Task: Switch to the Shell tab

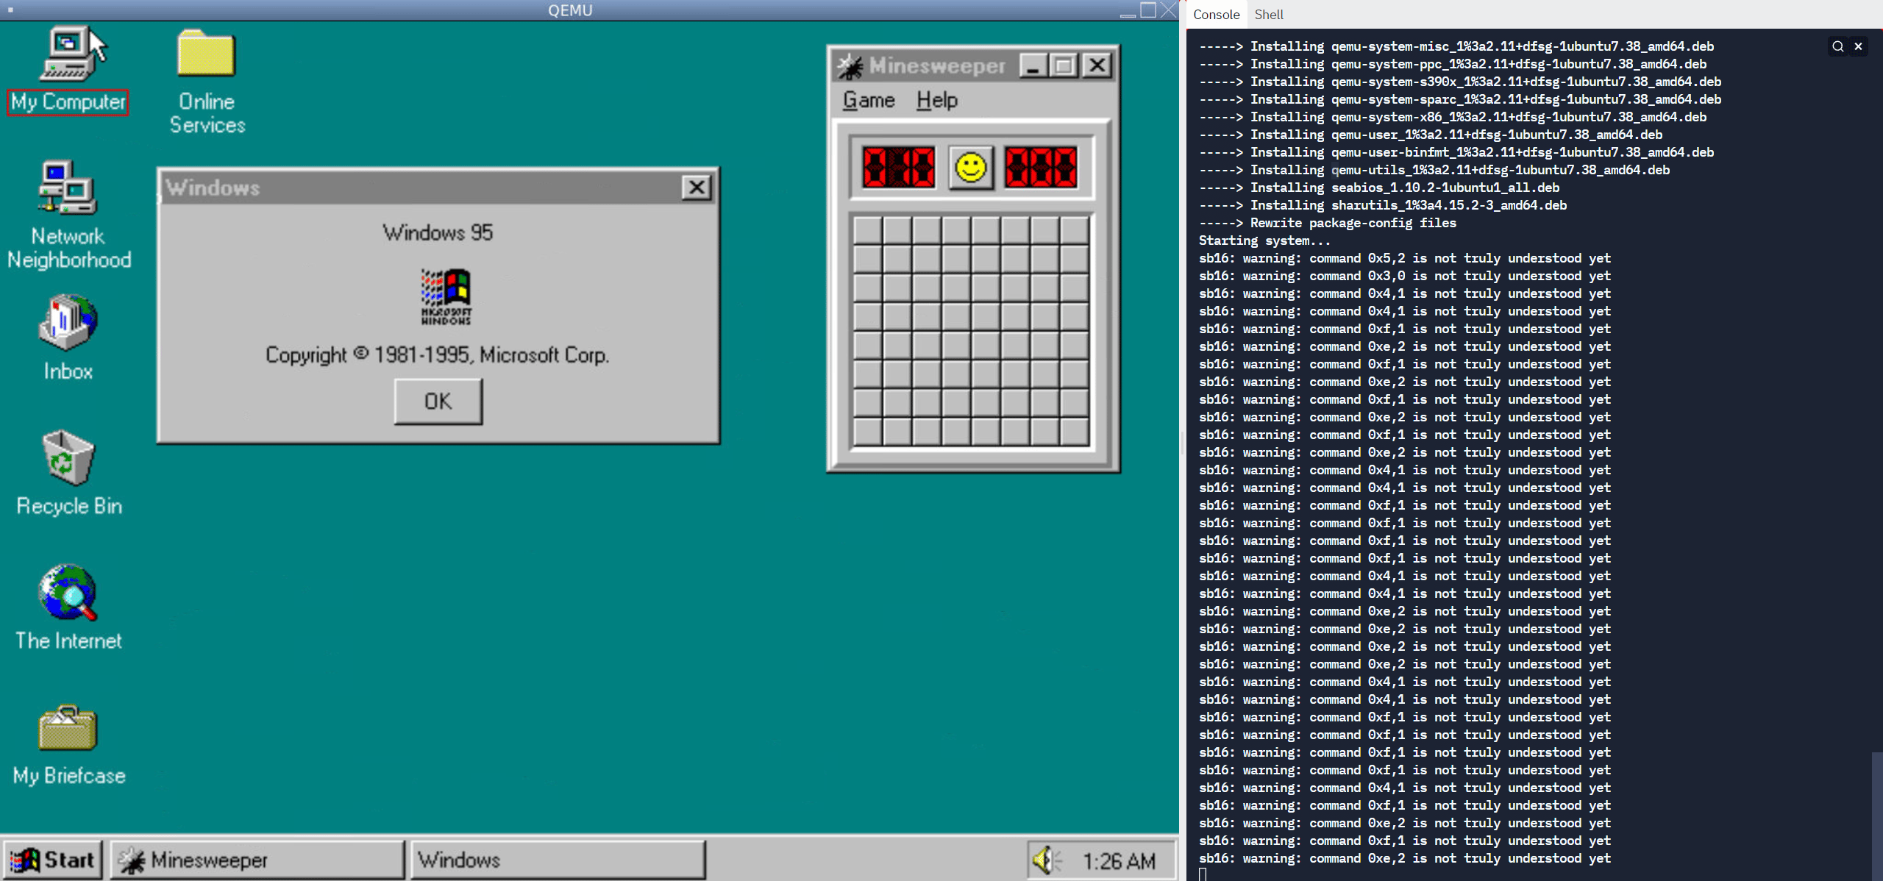Action: pos(1269,14)
